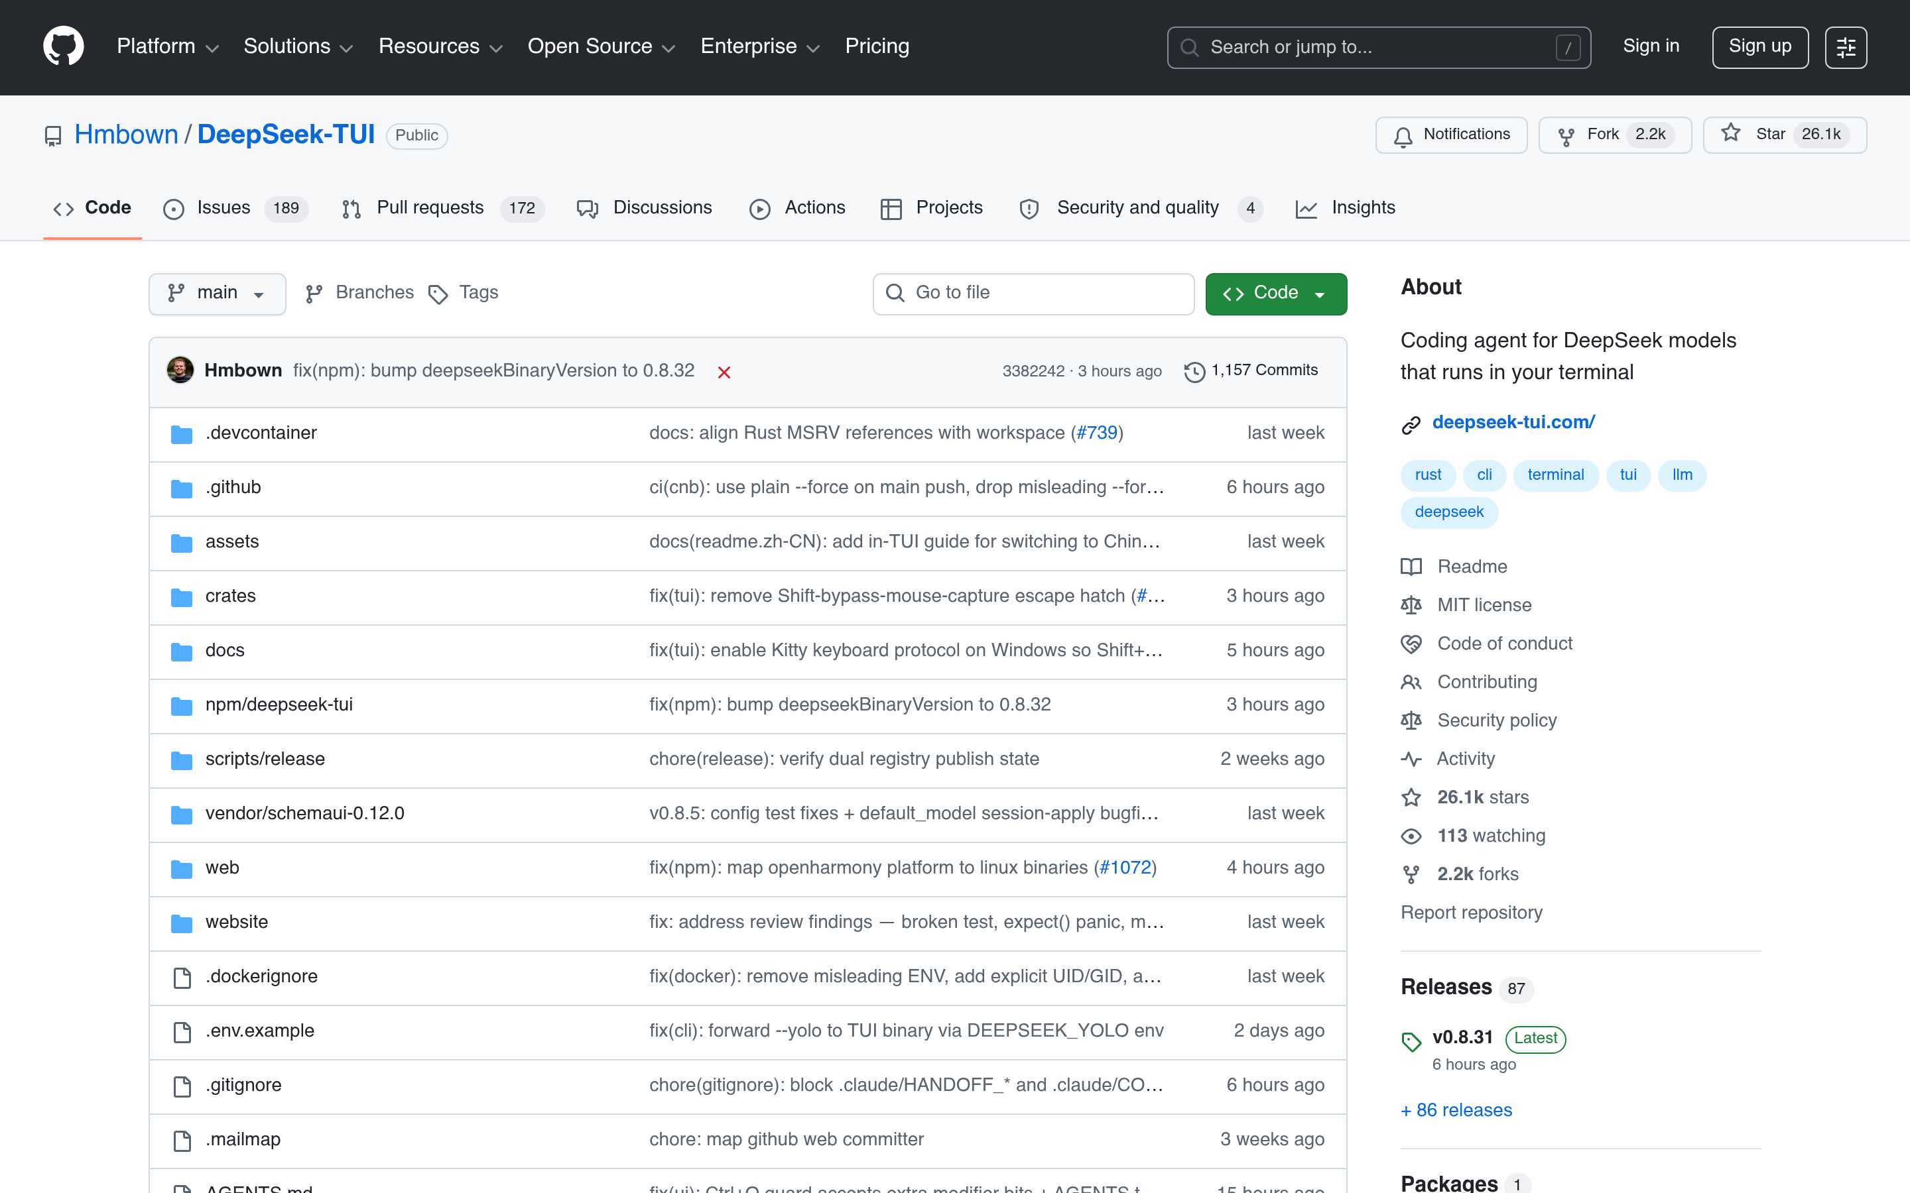The height and width of the screenshot is (1193, 1910).
Task: Open the .mailmap file icon
Action: point(182,1141)
